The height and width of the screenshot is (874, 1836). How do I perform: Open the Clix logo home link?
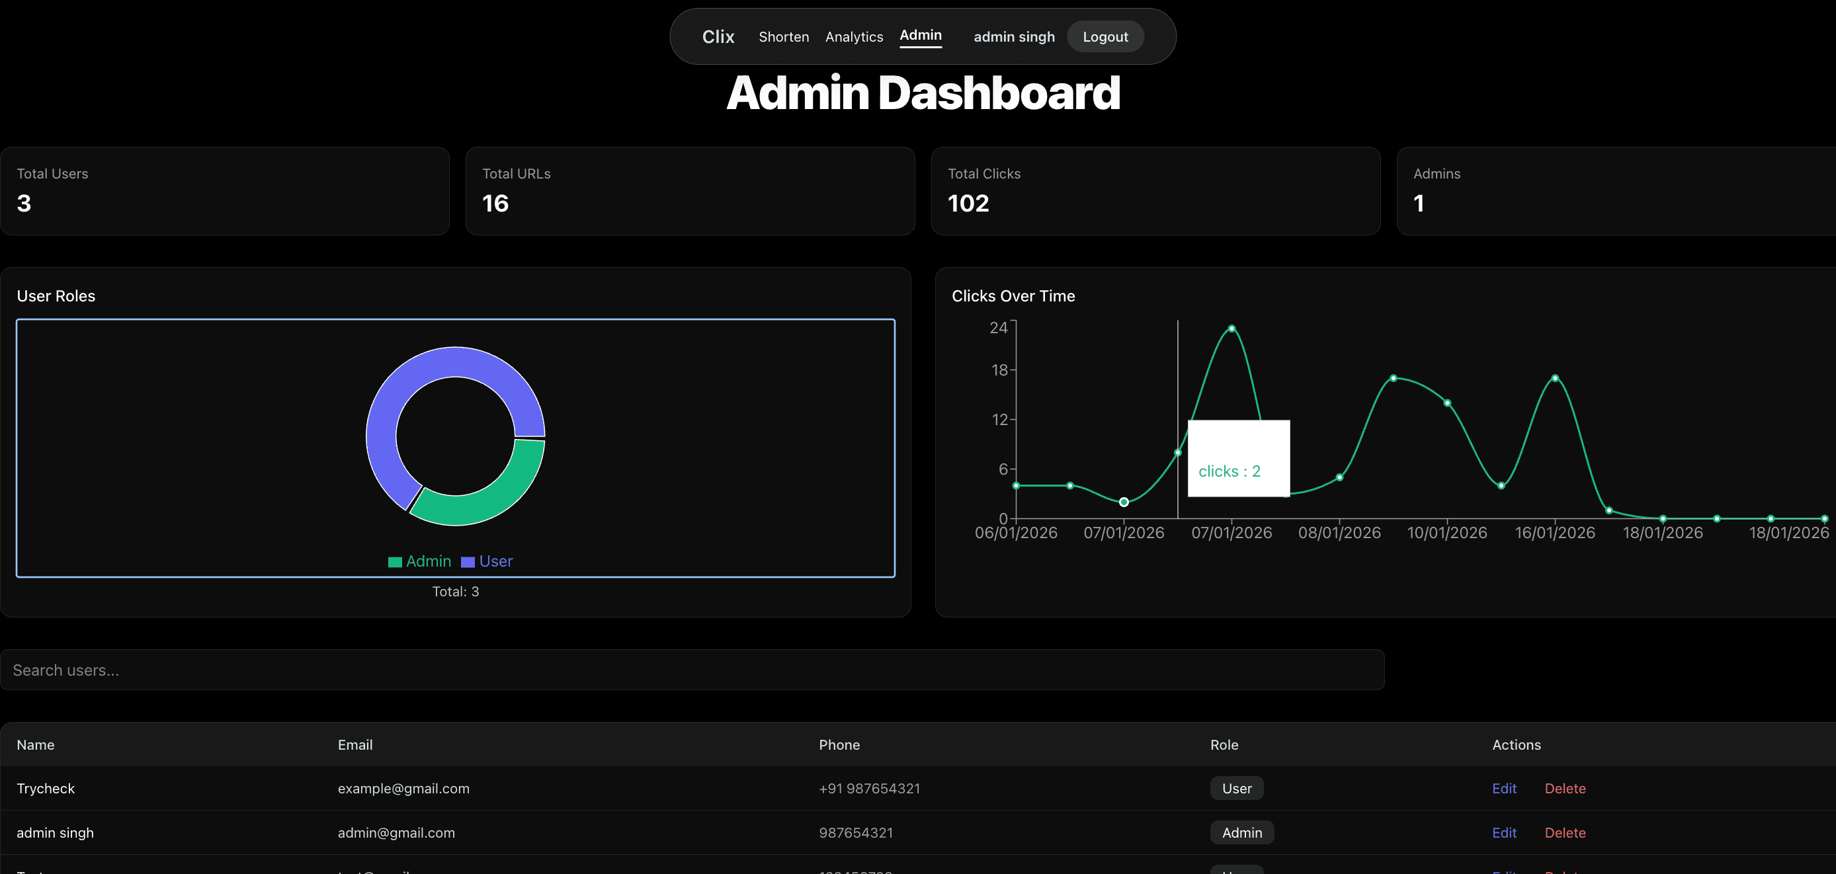click(x=718, y=36)
